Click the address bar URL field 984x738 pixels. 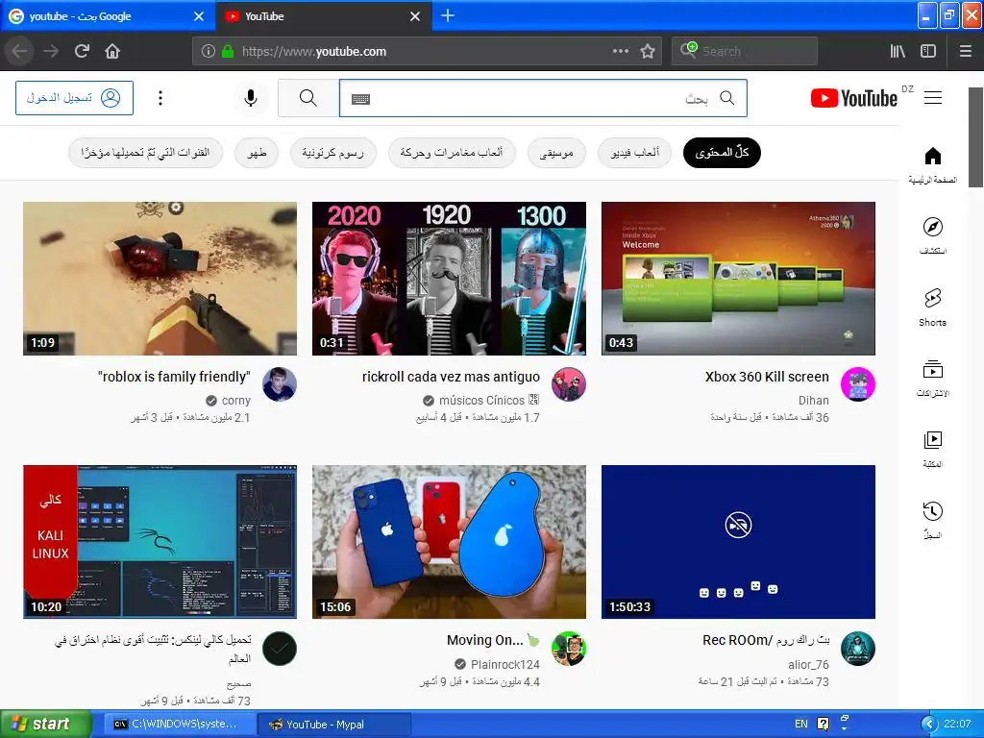pyautogui.click(x=427, y=52)
